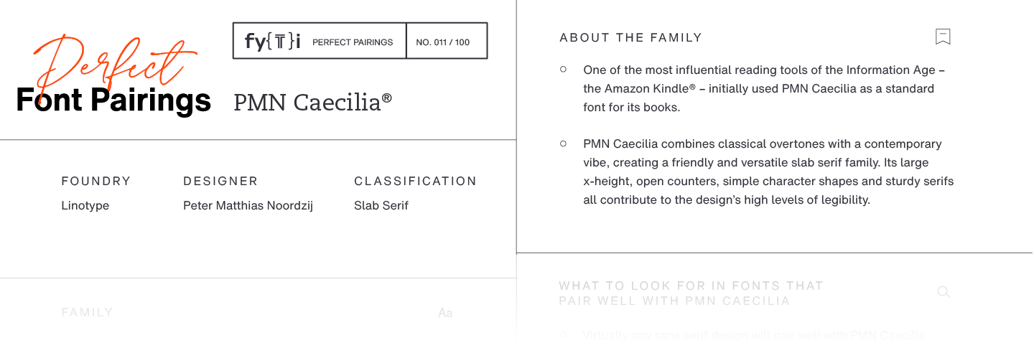Click the fy{T}i logo
The image size is (1034, 358).
(272, 42)
